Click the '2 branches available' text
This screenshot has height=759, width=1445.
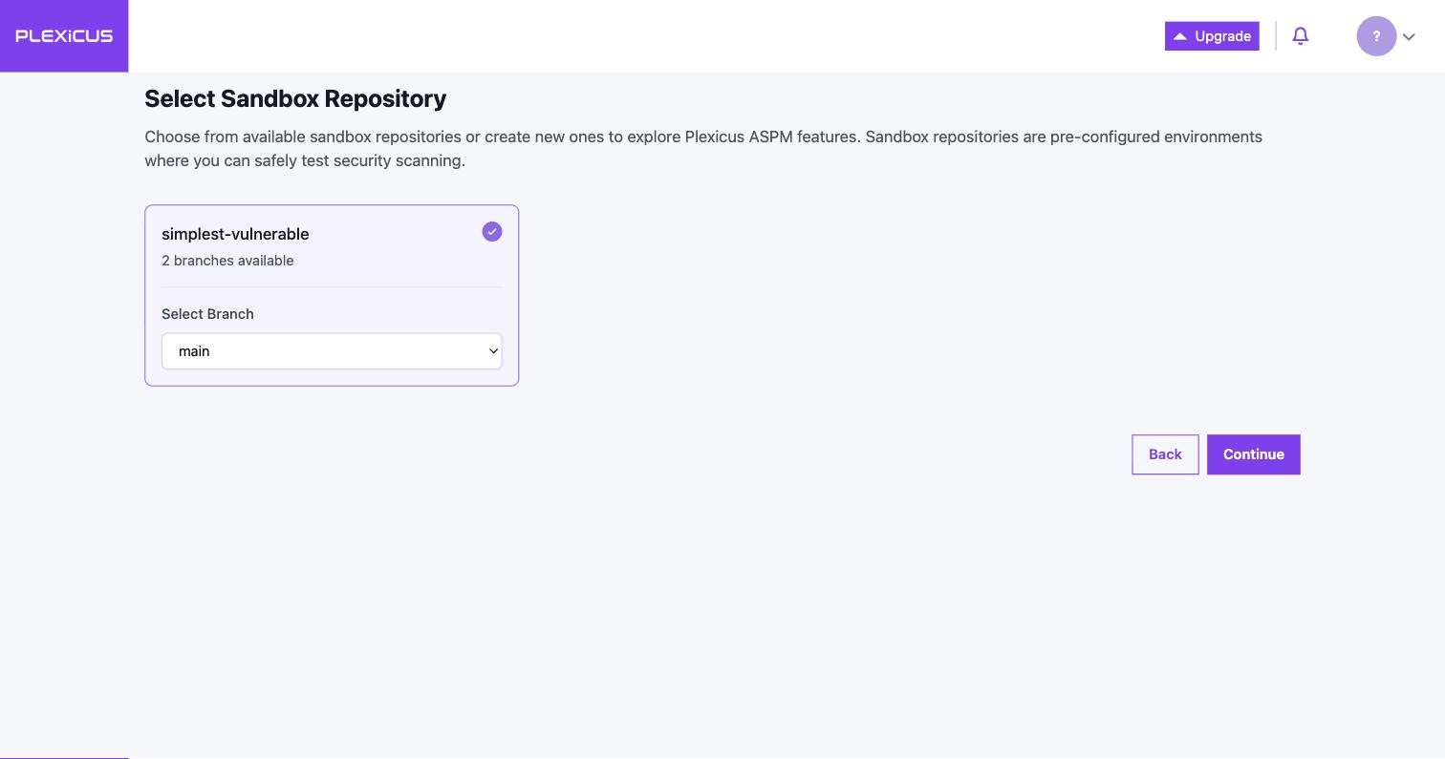pyautogui.click(x=227, y=261)
